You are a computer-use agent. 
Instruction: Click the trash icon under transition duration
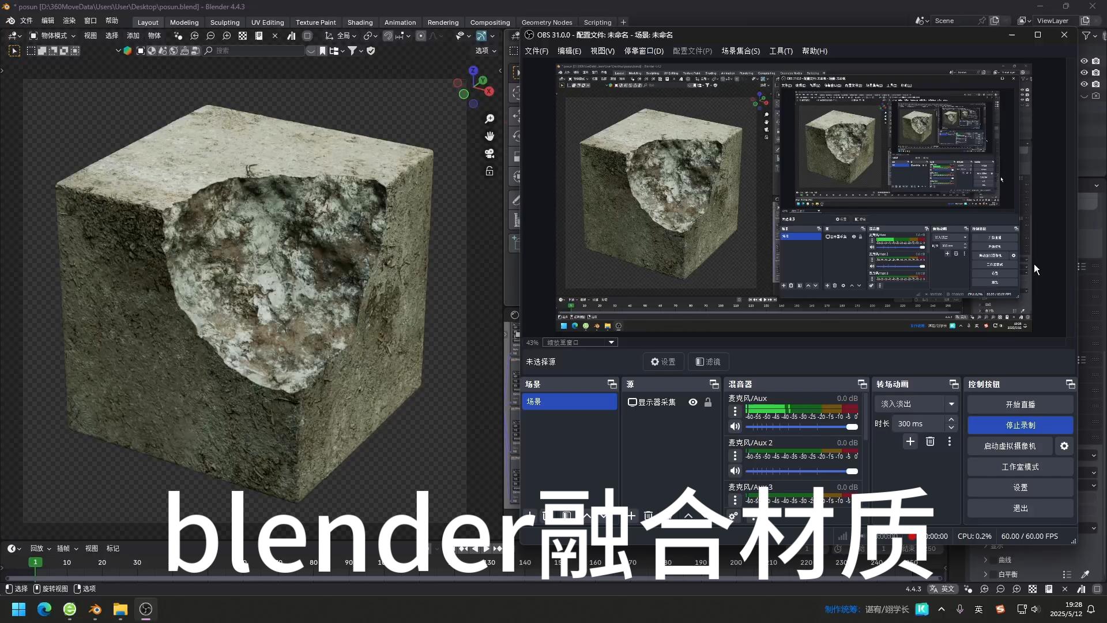(x=930, y=441)
